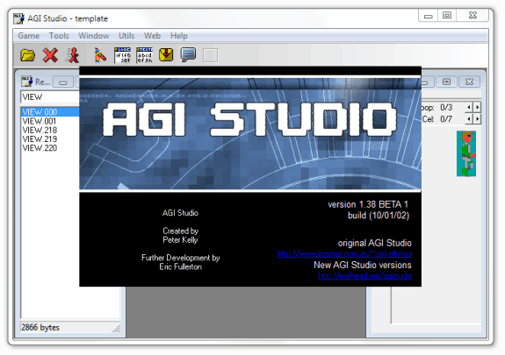
Task: Open game with the yellow folder icon
Action: point(28,55)
